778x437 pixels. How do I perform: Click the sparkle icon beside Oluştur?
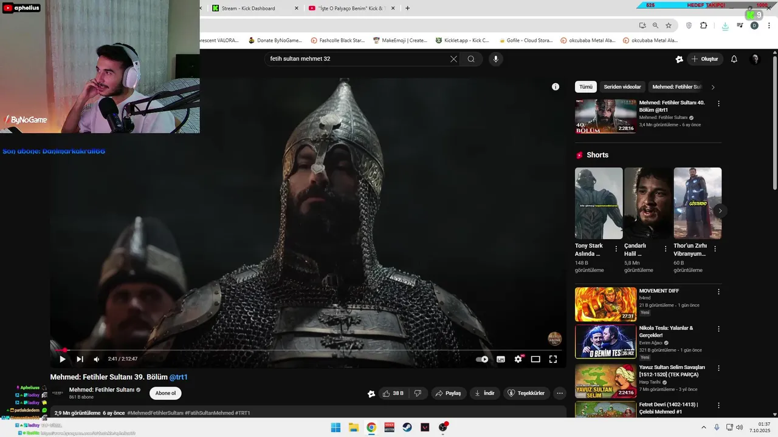pos(679,59)
